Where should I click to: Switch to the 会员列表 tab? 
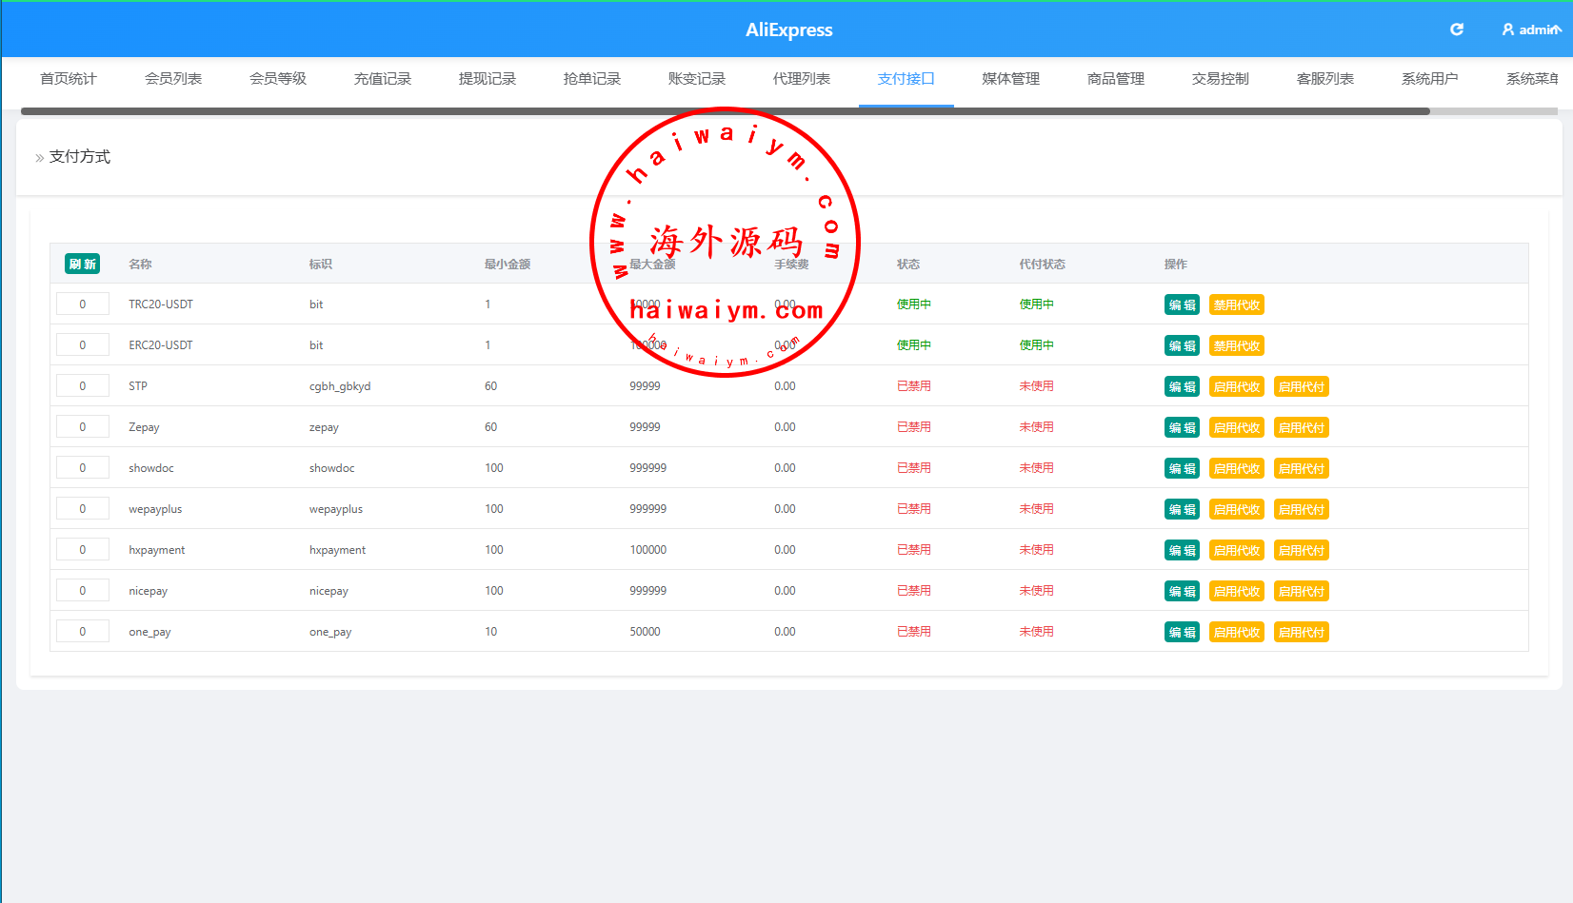[173, 79]
